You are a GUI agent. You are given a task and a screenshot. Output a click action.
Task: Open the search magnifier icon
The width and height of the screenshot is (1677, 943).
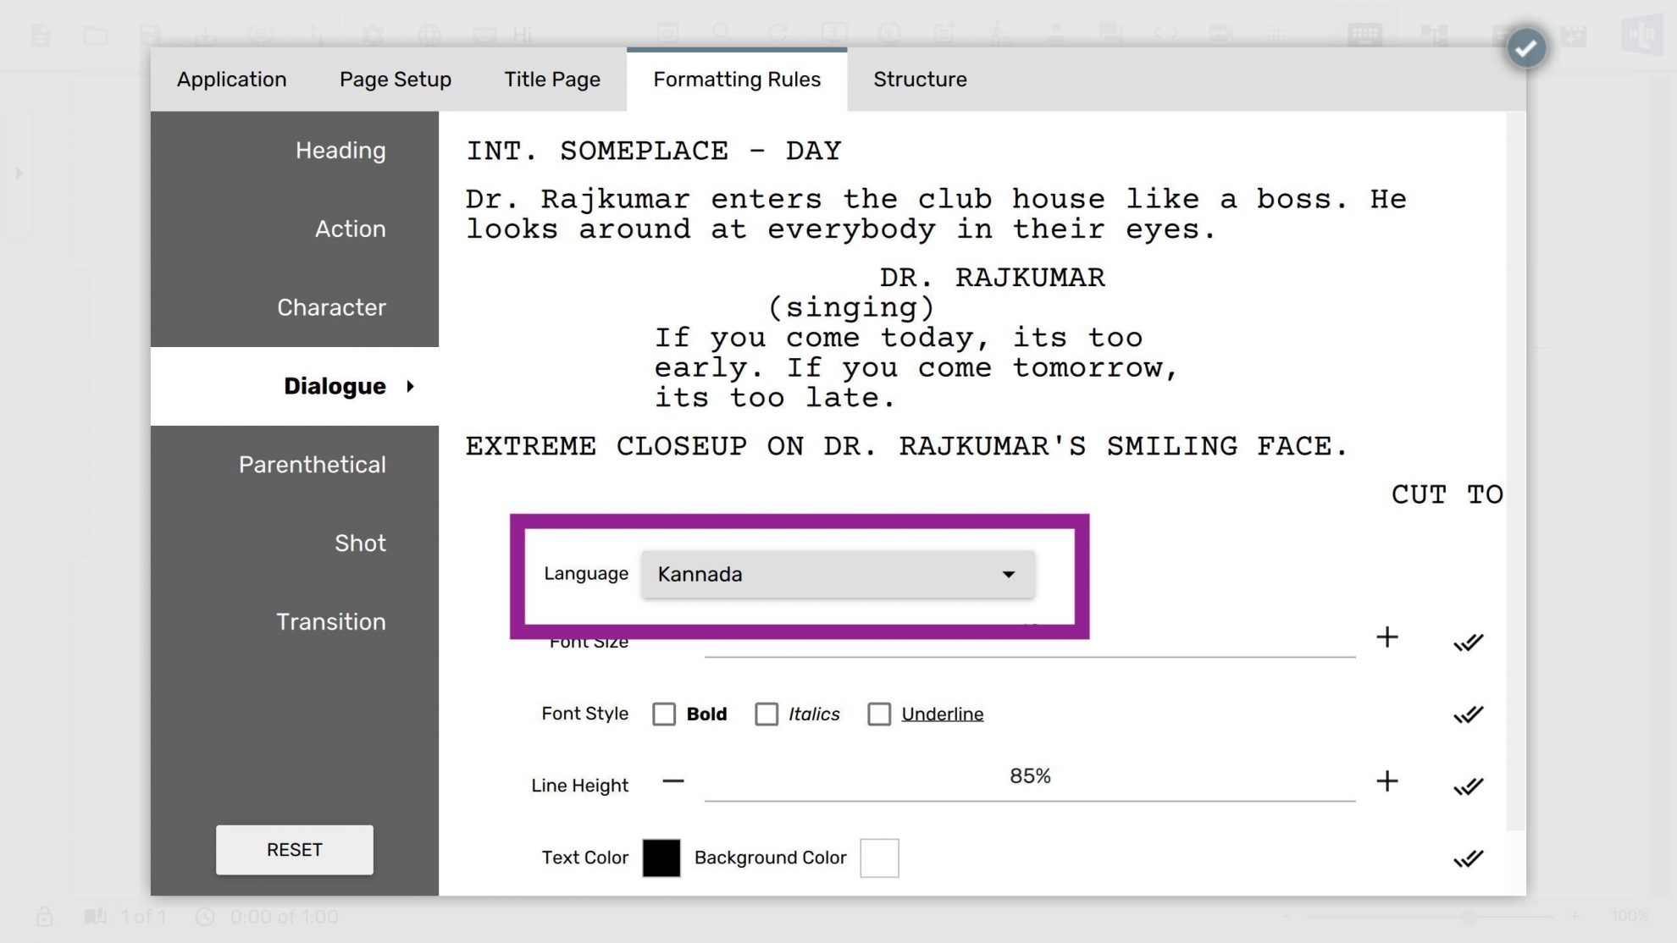click(722, 34)
